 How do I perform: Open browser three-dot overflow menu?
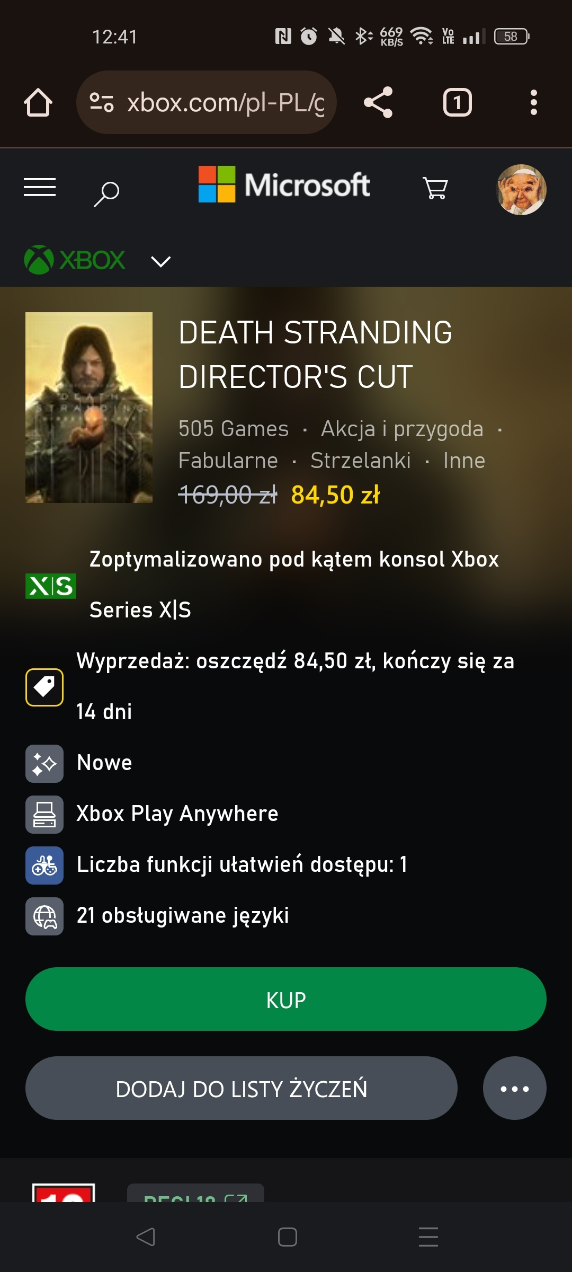coord(533,102)
